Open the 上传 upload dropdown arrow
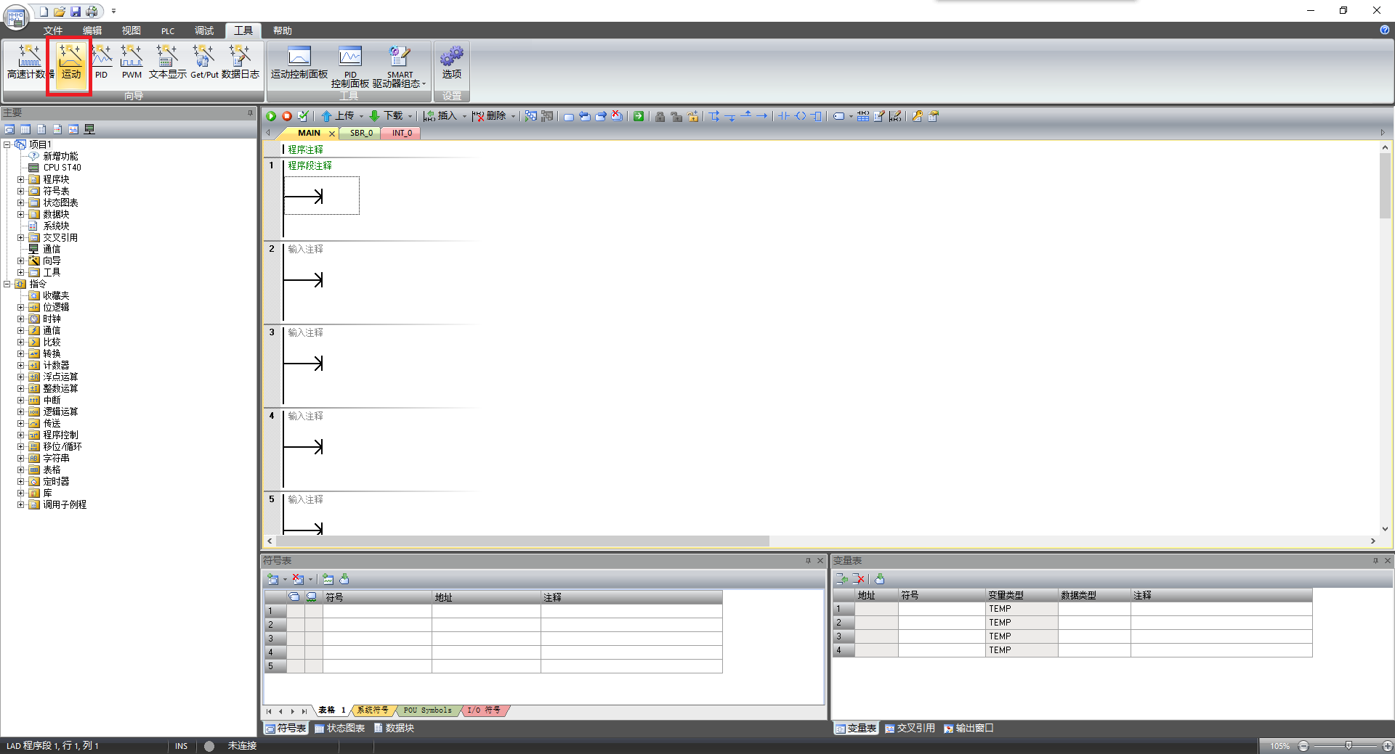Screen dimensions: 1395x754 tap(361, 116)
